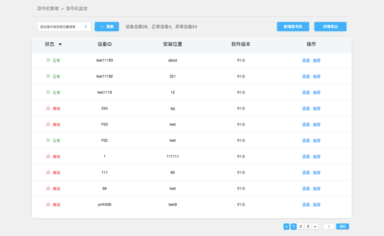Edit the device 234 row
384x236 pixels.
tap(317, 109)
